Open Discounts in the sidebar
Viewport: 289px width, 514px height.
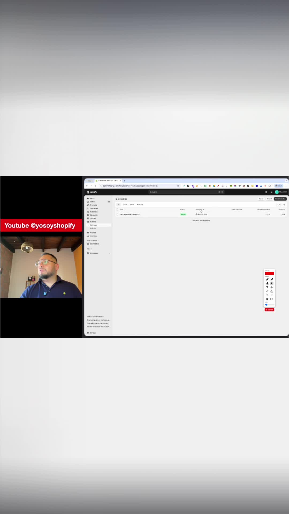(x=94, y=215)
